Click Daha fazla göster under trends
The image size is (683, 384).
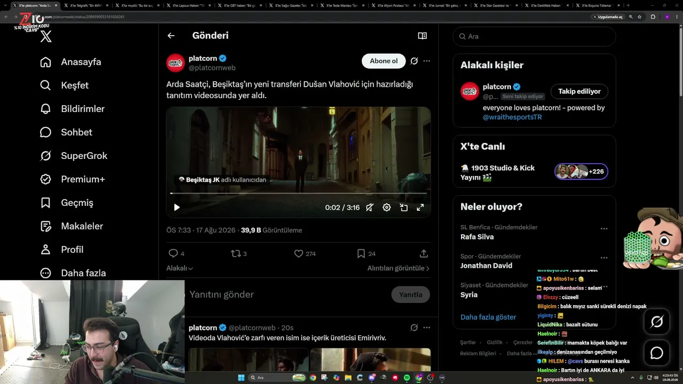coord(488,317)
